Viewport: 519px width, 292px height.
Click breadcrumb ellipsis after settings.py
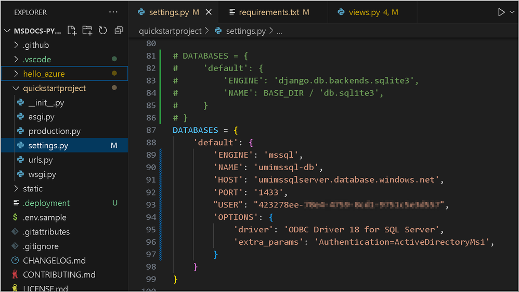pyautogui.click(x=279, y=32)
